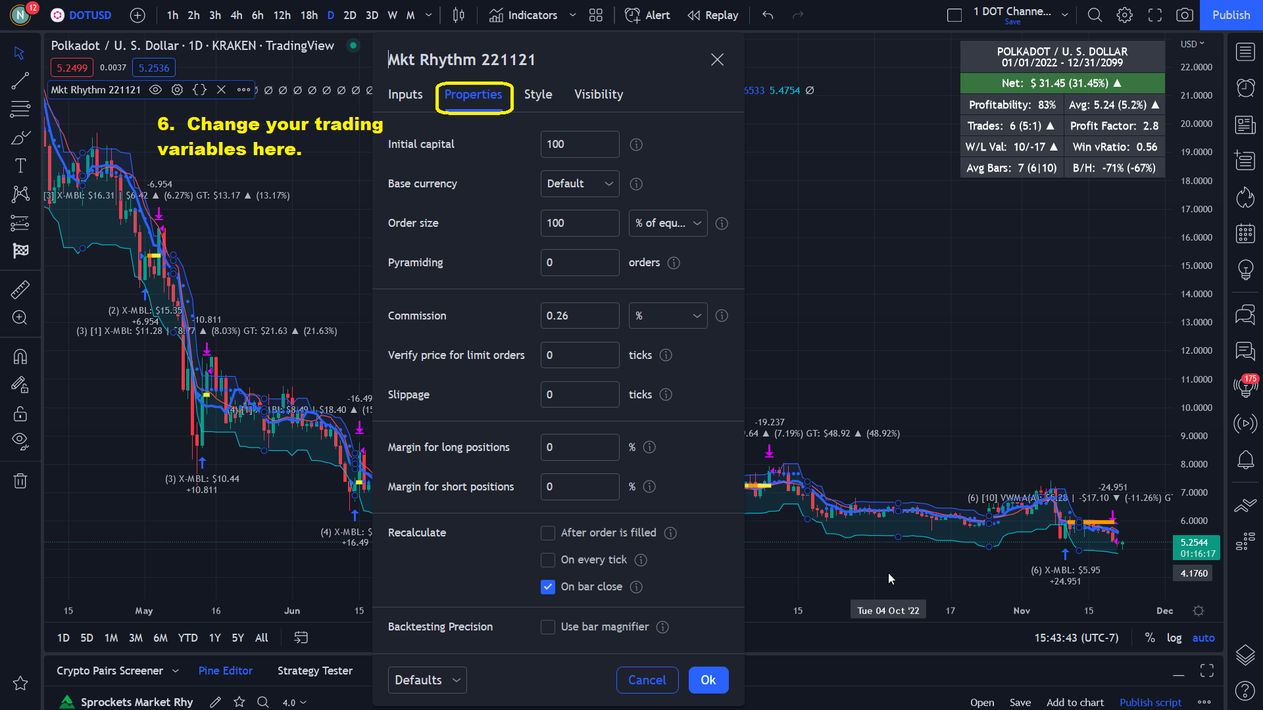Switch to the Inputs tab
1263x710 pixels.
click(x=405, y=95)
